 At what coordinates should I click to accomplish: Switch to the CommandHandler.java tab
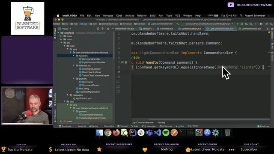pos(250,29)
